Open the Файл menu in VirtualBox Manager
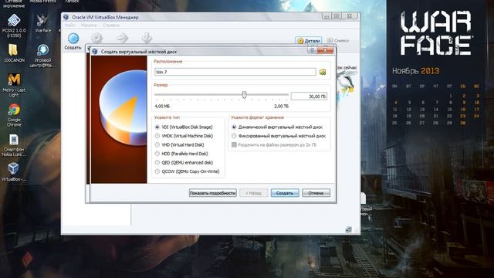This screenshot has width=494, height=278. pyautogui.click(x=70, y=25)
